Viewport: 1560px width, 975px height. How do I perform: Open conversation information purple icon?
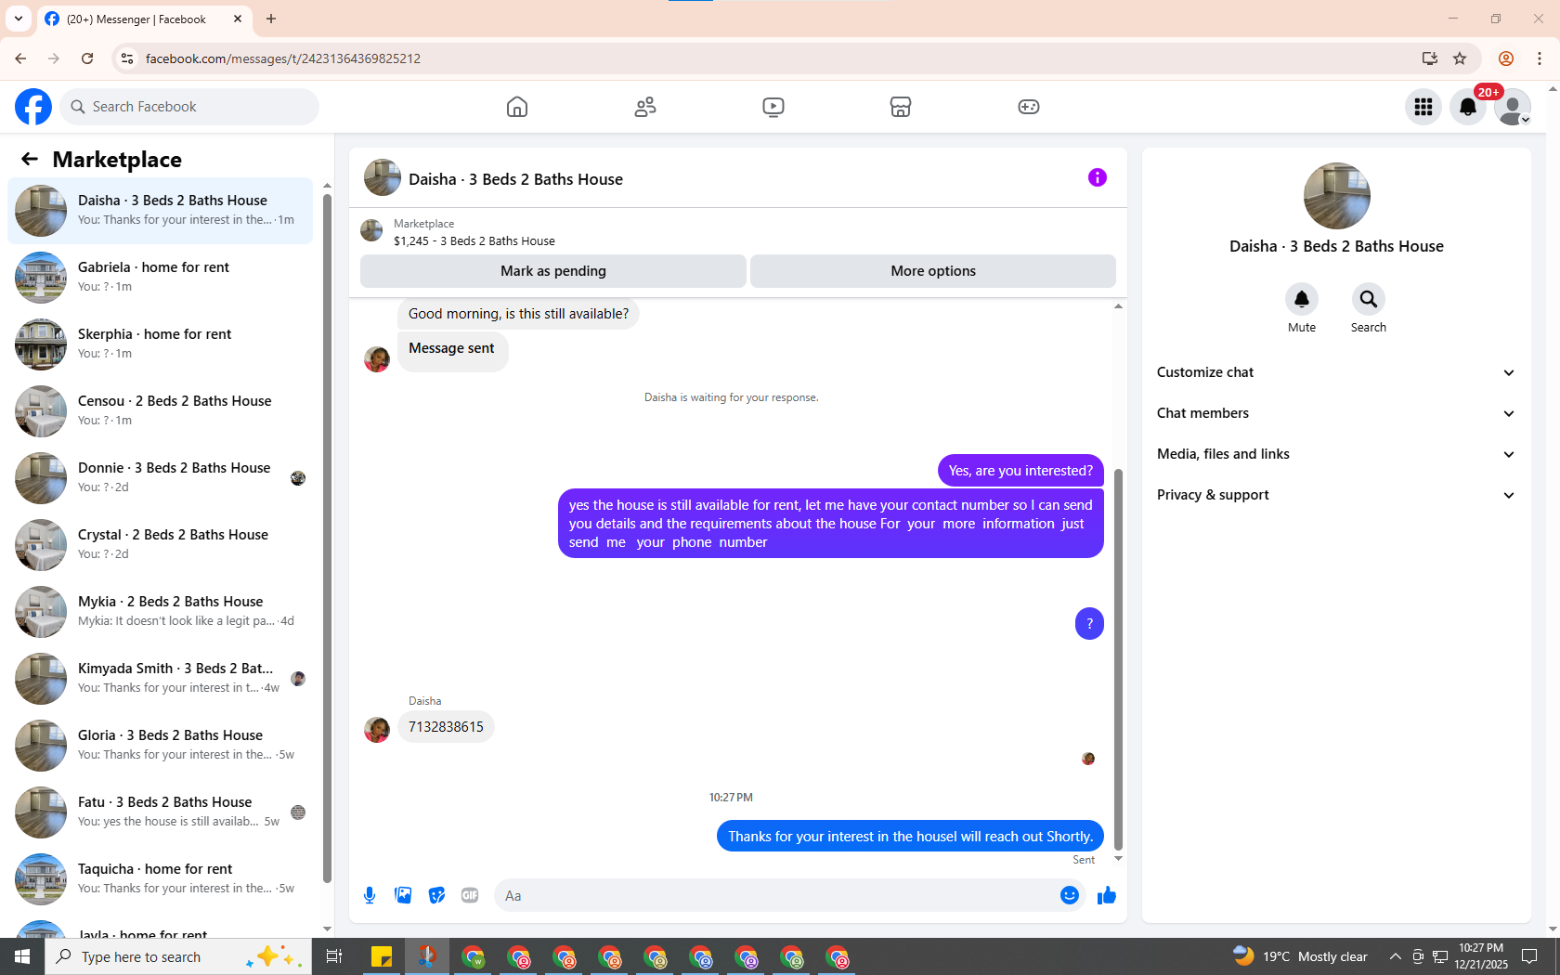(x=1098, y=177)
